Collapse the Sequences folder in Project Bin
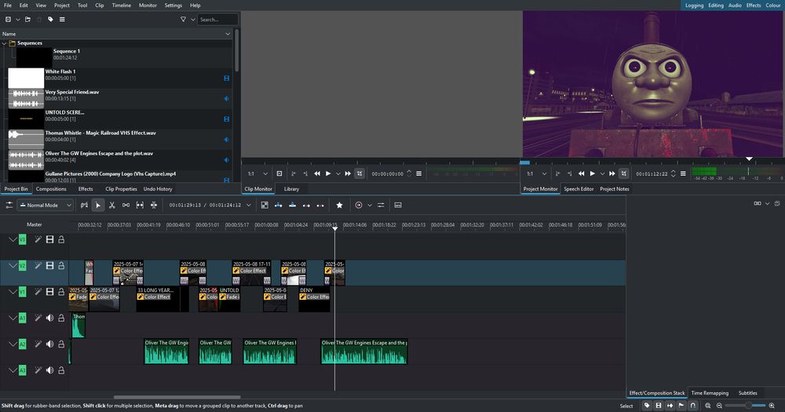 click(x=5, y=43)
